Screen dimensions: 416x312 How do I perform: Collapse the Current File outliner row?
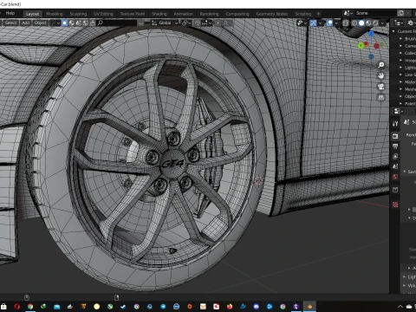[393, 31]
